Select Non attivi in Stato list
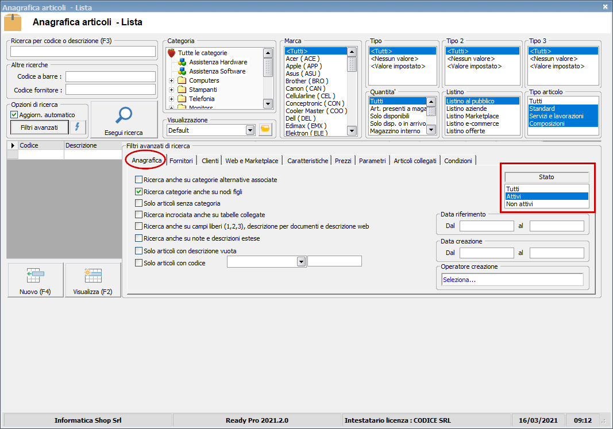Image resolution: width=613 pixels, height=429 pixels. click(x=546, y=204)
